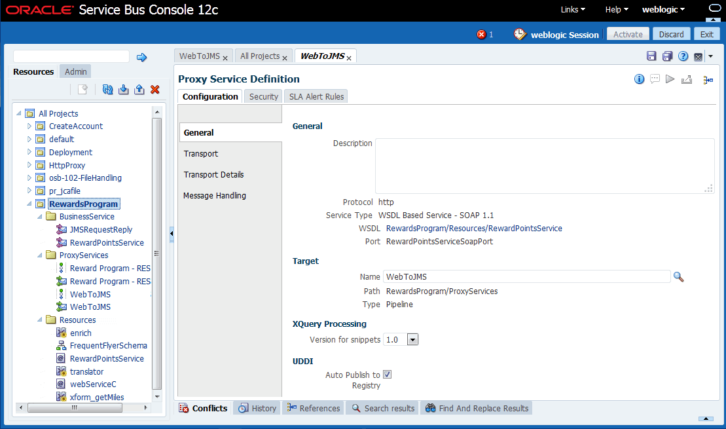Click the red error conflicts icon
This screenshot has height=429, width=726.
pos(482,34)
